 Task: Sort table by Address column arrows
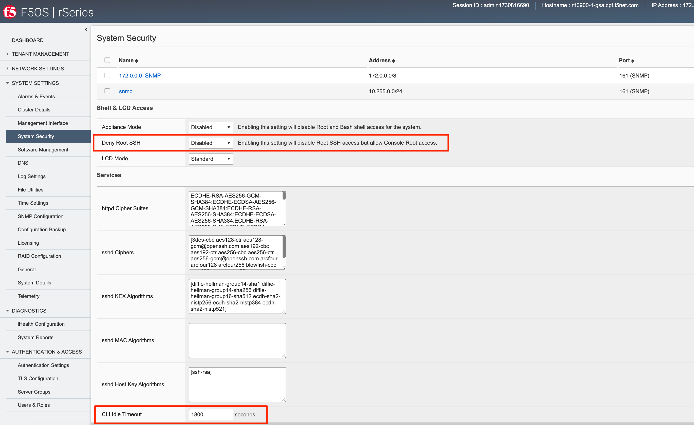click(393, 61)
